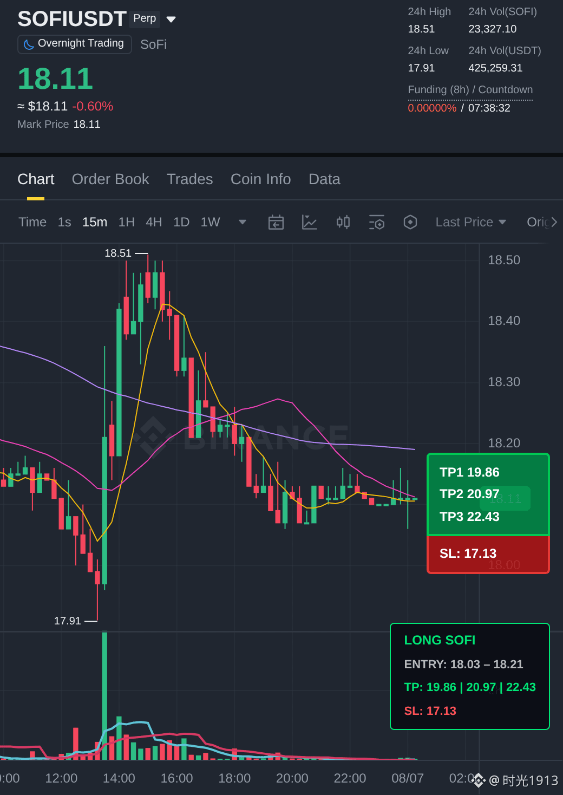Screen dimensions: 563x795
Task: Switch to the Chart tab
Action: 36,179
